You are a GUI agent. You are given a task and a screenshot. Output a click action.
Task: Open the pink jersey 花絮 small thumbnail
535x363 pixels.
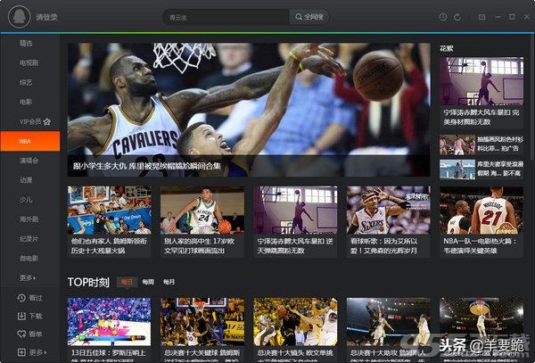point(457,144)
